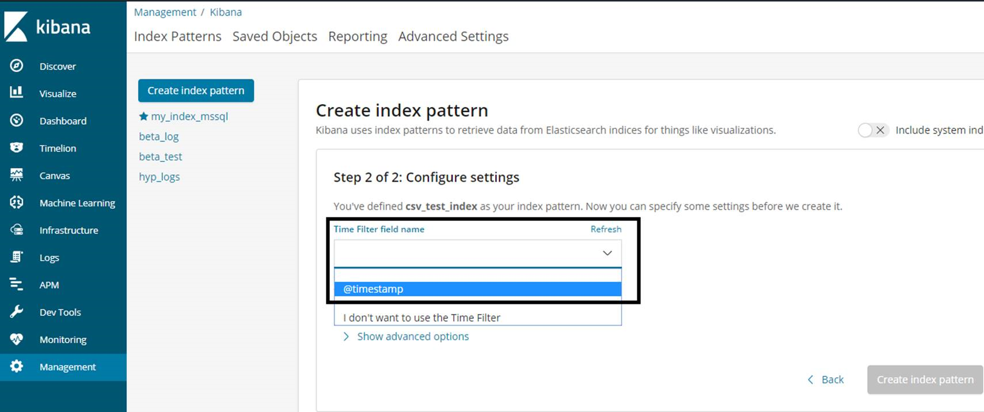Open the beta_test index pattern
984x412 pixels.
(161, 157)
